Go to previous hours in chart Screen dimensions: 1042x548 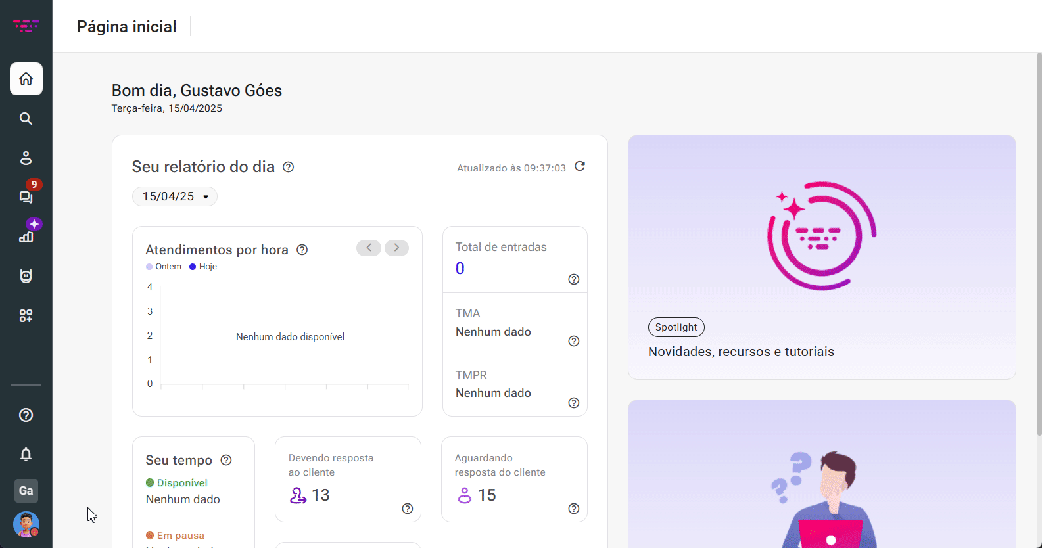tap(369, 248)
